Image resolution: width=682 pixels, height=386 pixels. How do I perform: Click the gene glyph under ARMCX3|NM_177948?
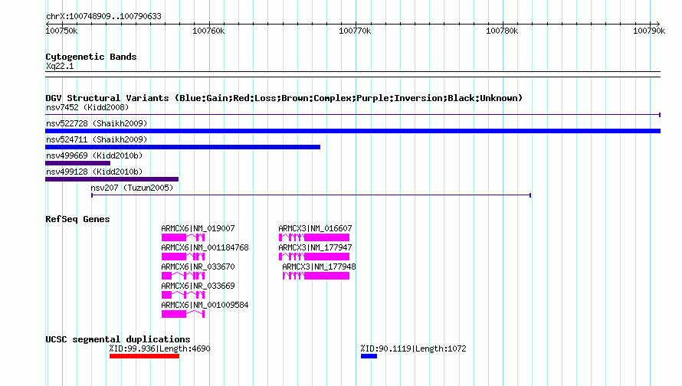click(x=316, y=276)
